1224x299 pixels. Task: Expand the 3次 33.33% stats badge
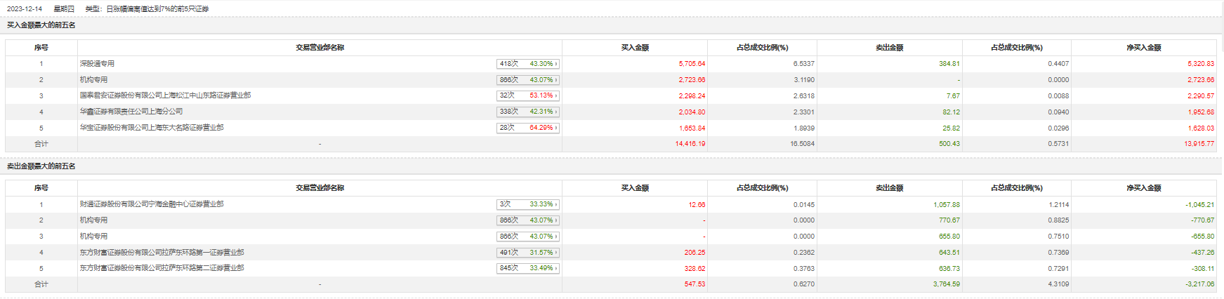click(x=528, y=204)
